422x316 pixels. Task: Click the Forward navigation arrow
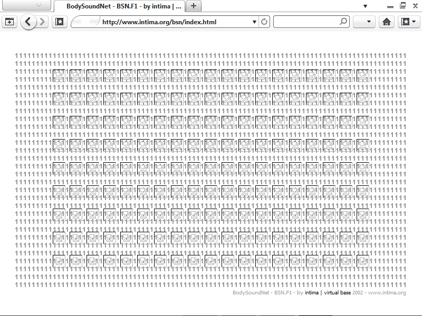click(x=43, y=22)
